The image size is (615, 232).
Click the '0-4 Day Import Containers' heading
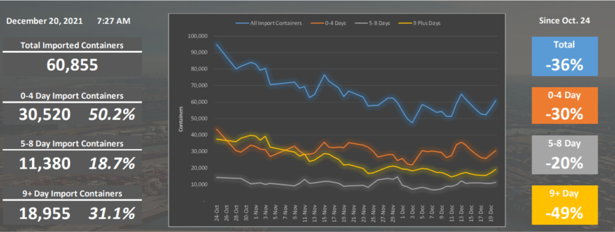pyautogui.click(x=72, y=96)
